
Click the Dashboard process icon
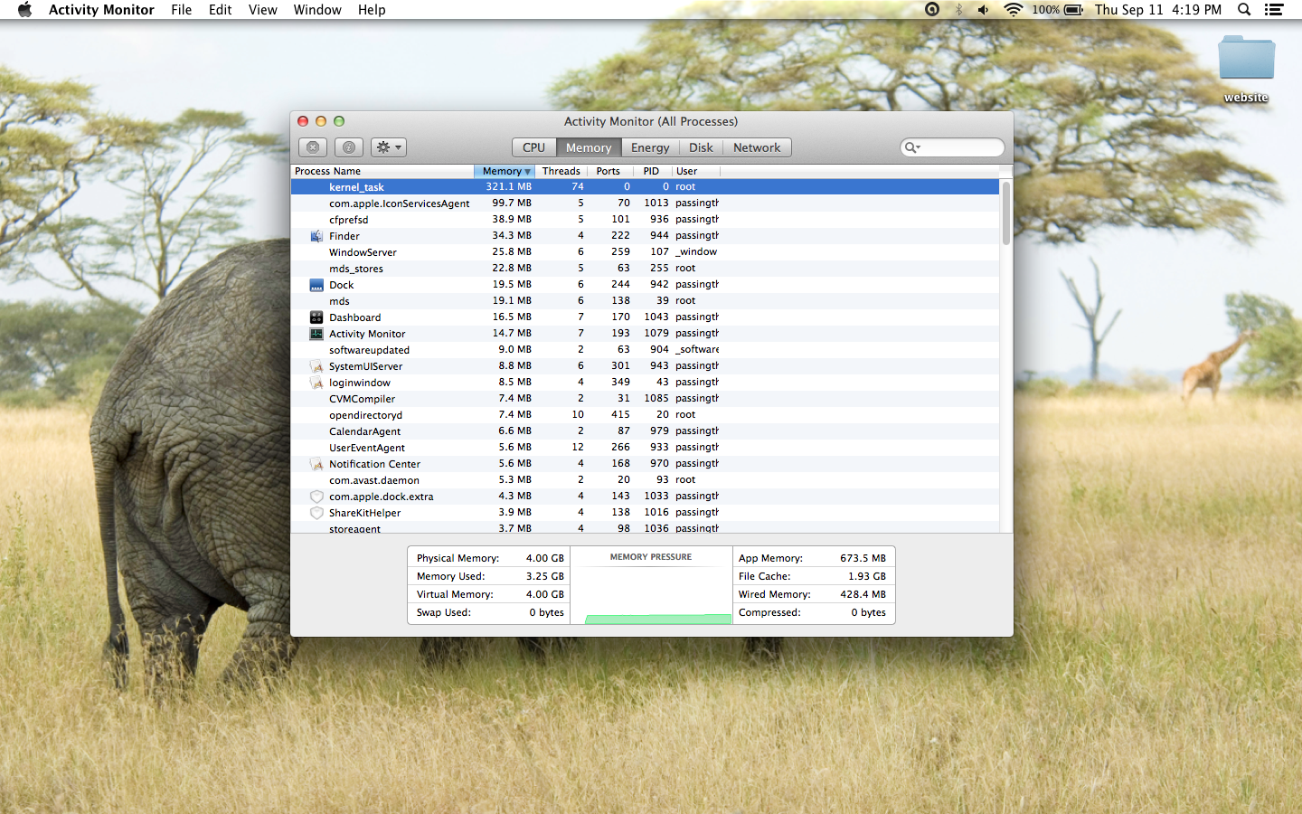316,317
